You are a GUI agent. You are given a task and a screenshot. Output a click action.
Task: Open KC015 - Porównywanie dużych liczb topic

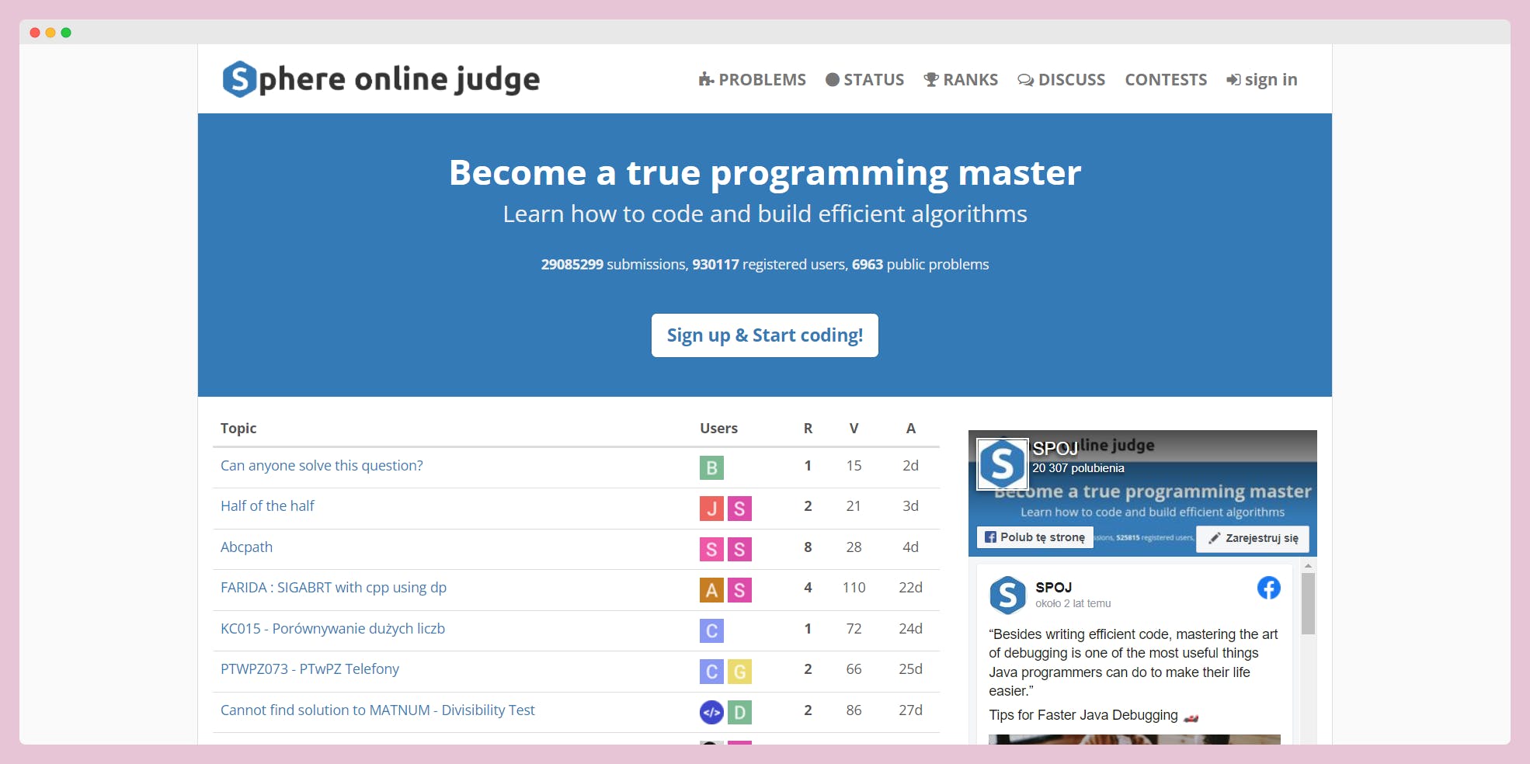[332, 629]
